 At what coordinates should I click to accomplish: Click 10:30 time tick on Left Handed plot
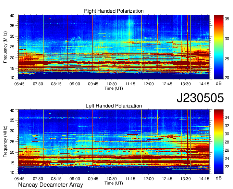[x=112, y=179]
